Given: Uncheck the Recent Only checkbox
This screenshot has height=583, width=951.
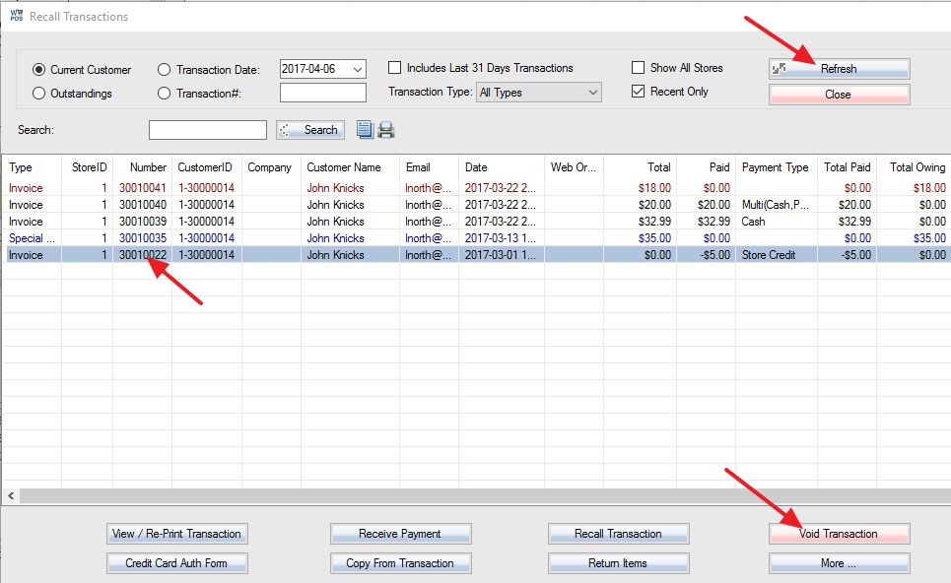Looking at the screenshot, I should point(637,91).
